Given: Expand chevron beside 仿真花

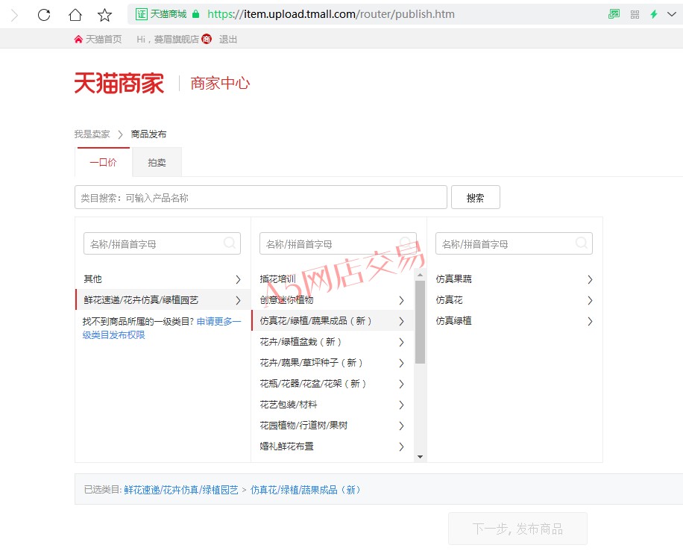Looking at the screenshot, I should (x=590, y=300).
